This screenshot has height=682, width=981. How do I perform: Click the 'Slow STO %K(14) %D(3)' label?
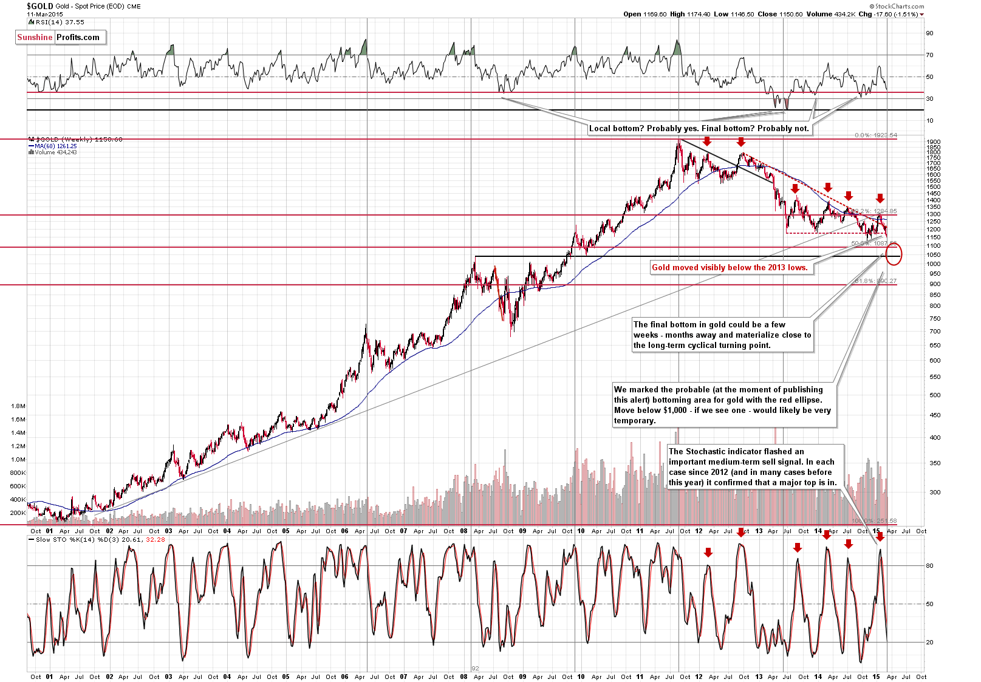click(78, 539)
